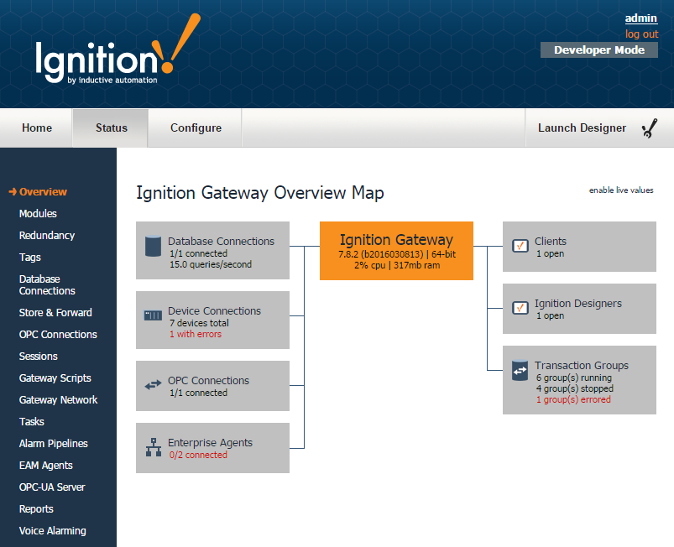The image size is (674, 547).
Task: Open Voice Alarming in the sidebar
Action: click(x=52, y=531)
